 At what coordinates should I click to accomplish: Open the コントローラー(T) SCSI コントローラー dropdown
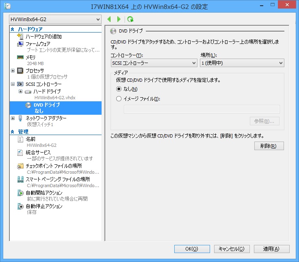click(154, 63)
